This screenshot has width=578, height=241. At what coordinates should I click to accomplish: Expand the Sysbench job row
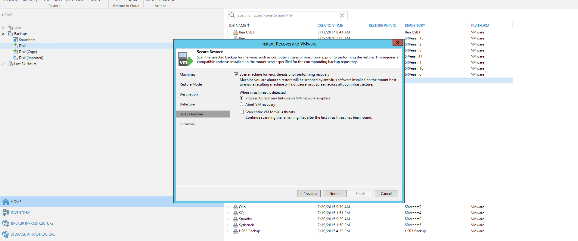point(228,225)
